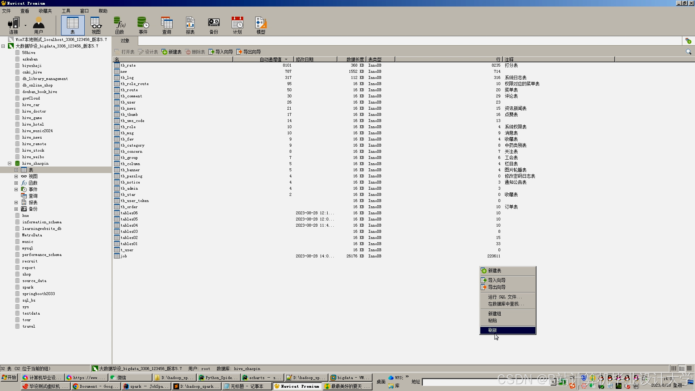Collapse the hive_zhaopin database node

point(10,163)
